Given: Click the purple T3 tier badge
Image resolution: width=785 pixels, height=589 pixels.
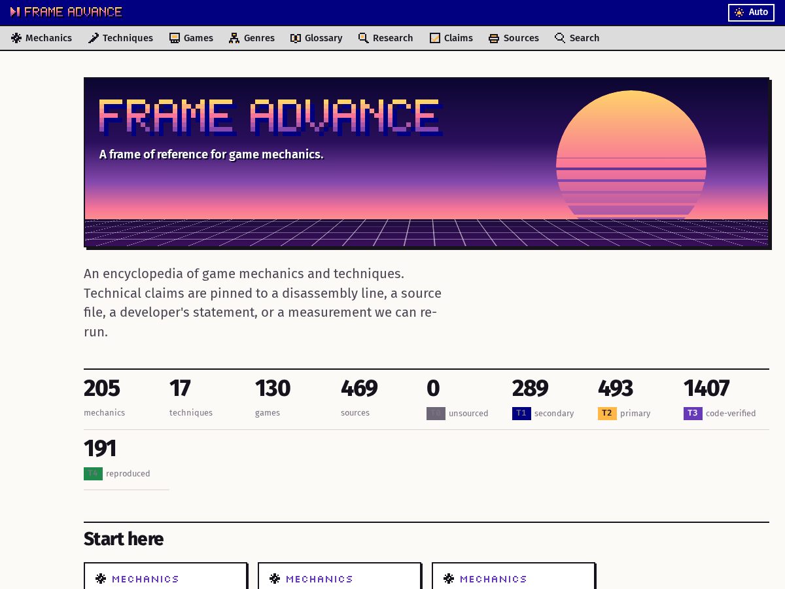Looking at the screenshot, I should (x=693, y=414).
